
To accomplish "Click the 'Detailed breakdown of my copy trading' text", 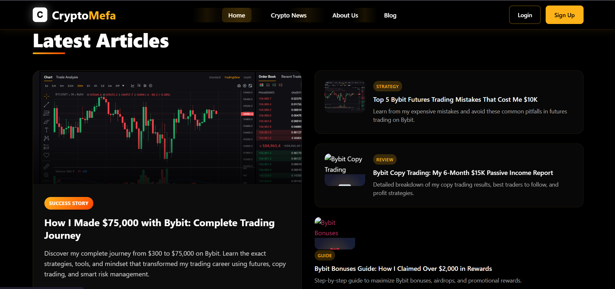I will click(x=466, y=189).
